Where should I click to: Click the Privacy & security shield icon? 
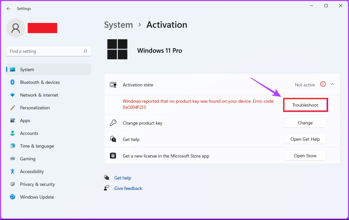click(x=13, y=184)
